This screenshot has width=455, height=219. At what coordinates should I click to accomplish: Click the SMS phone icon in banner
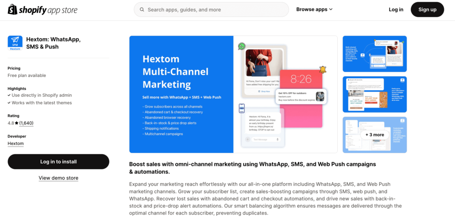(241, 108)
